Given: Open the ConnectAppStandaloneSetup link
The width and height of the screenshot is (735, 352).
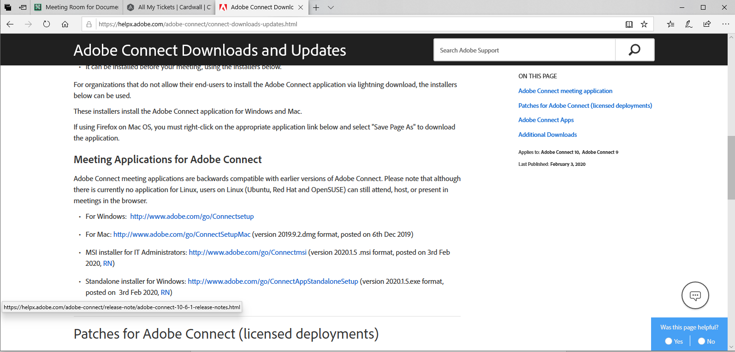Looking at the screenshot, I should (x=273, y=282).
